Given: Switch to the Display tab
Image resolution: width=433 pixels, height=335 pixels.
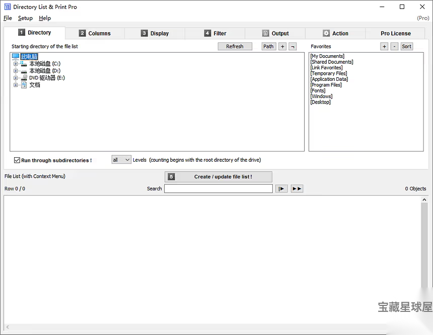Looking at the screenshot, I should coord(155,33).
